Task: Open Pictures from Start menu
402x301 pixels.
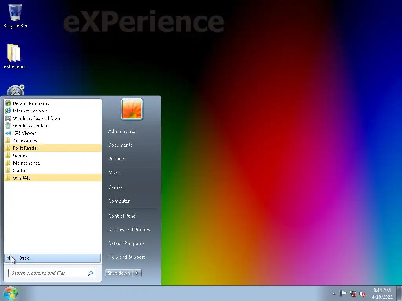Action: (116, 159)
